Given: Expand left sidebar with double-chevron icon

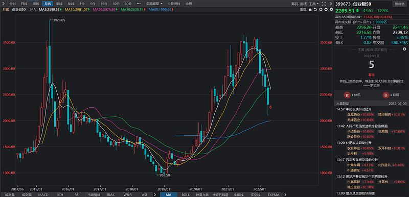Looking at the screenshot, I should [3, 4].
